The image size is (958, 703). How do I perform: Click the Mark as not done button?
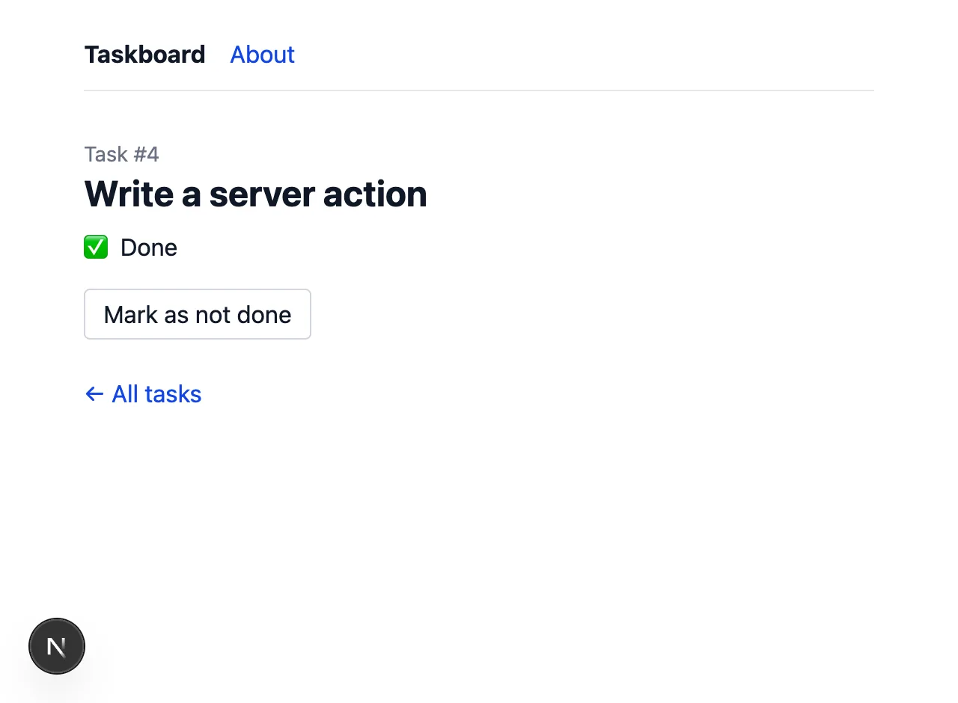pos(198,314)
